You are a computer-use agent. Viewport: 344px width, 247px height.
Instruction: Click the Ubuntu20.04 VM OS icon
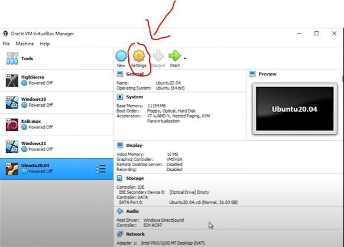[12, 169]
